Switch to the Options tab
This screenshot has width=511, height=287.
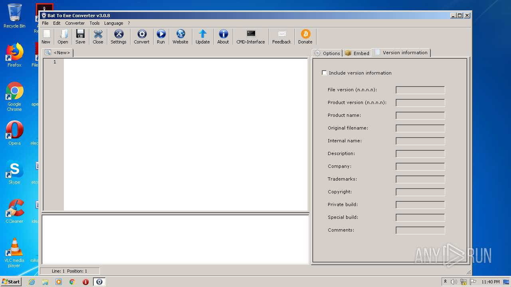point(327,53)
